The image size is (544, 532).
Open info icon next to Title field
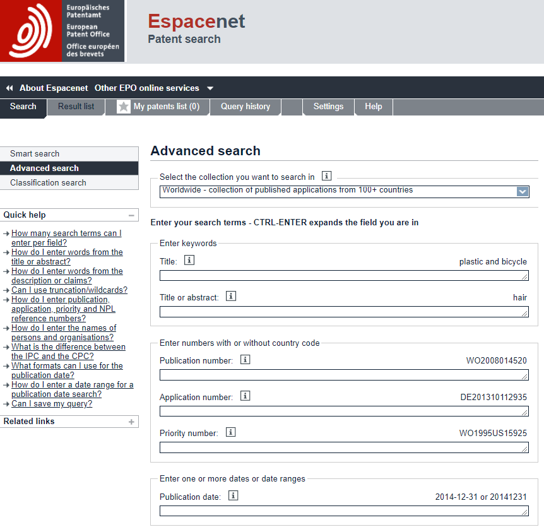189,260
